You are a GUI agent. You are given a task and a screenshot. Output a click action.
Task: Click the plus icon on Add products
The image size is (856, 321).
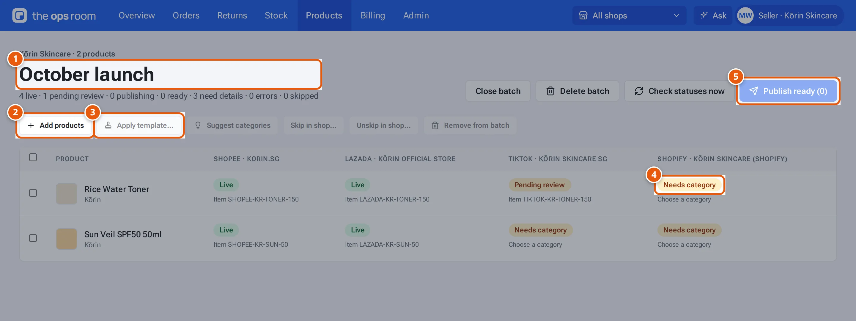[x=31, y=125]
